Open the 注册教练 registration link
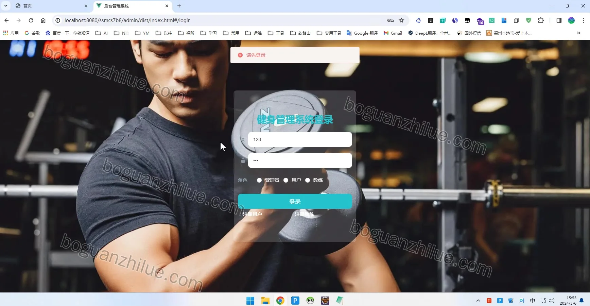This screenshot has height=306, width=590. point(304,214)
